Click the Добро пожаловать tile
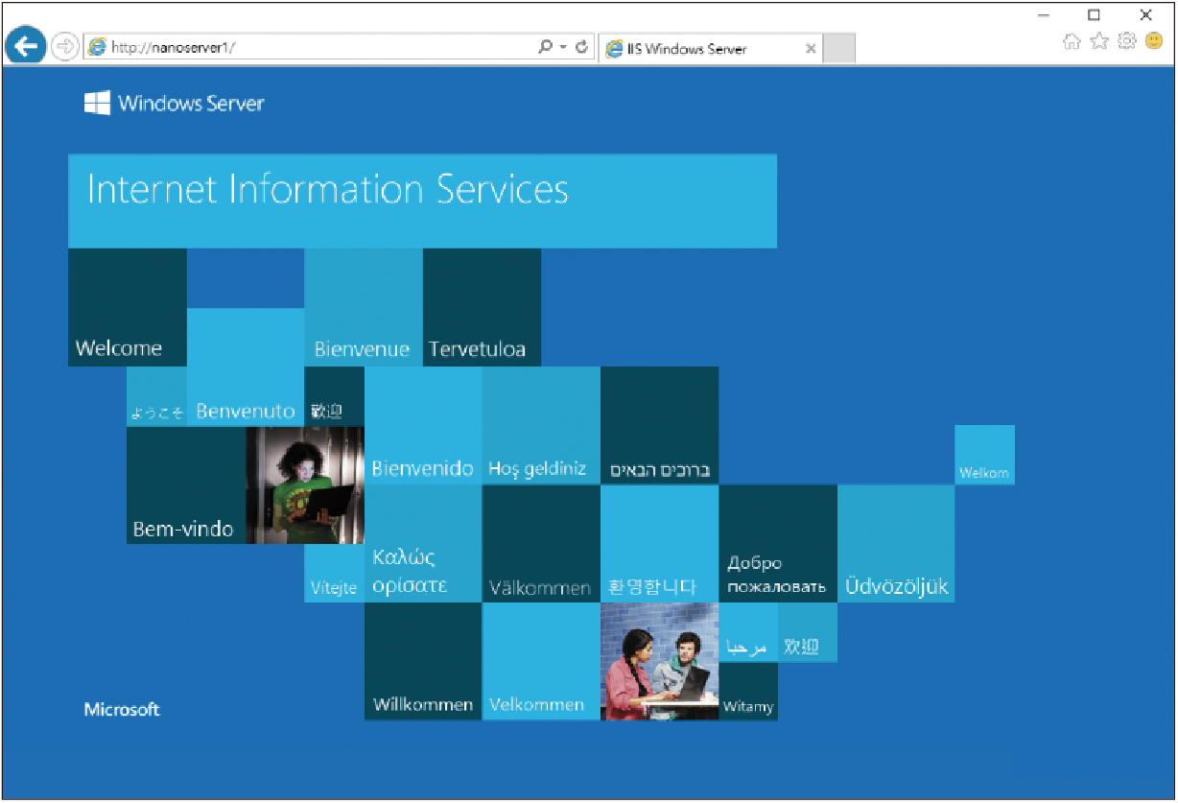 [777, 544]
